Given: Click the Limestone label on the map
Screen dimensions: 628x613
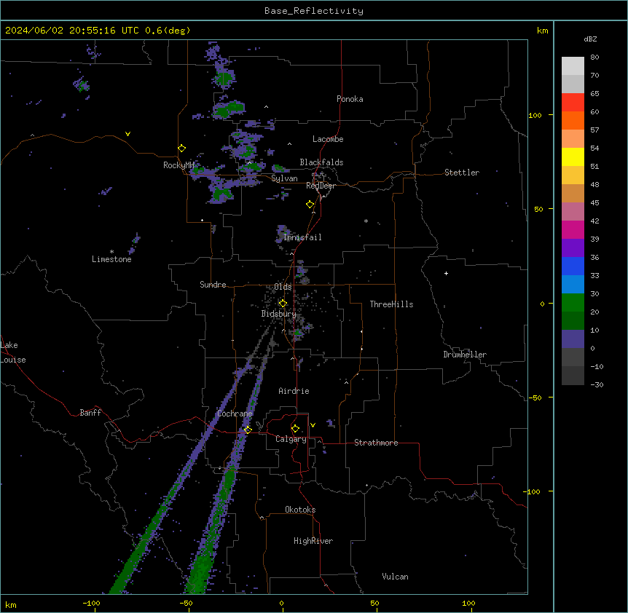Looking at the screenshot, I should click(x=111, y=259).
